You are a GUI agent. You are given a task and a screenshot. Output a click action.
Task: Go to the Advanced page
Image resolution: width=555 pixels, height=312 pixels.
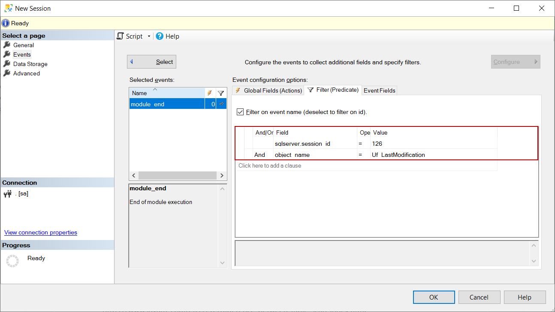pyautogui.click(x=26, y=73)
